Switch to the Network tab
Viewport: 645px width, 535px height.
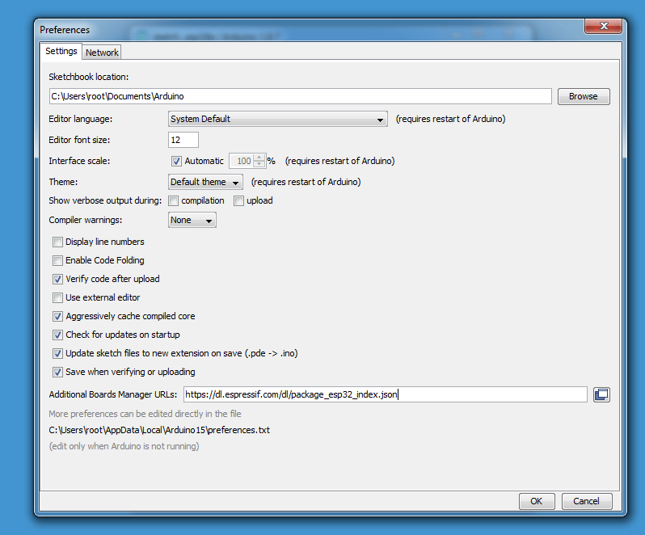point(102,53)
